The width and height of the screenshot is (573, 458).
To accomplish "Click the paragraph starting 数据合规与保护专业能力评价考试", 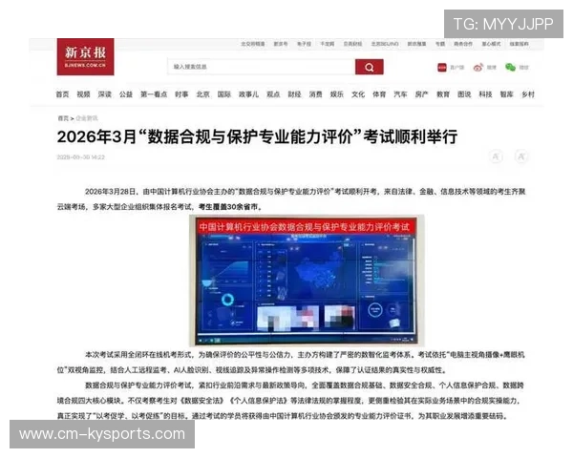I will click(x=291, y=401).
